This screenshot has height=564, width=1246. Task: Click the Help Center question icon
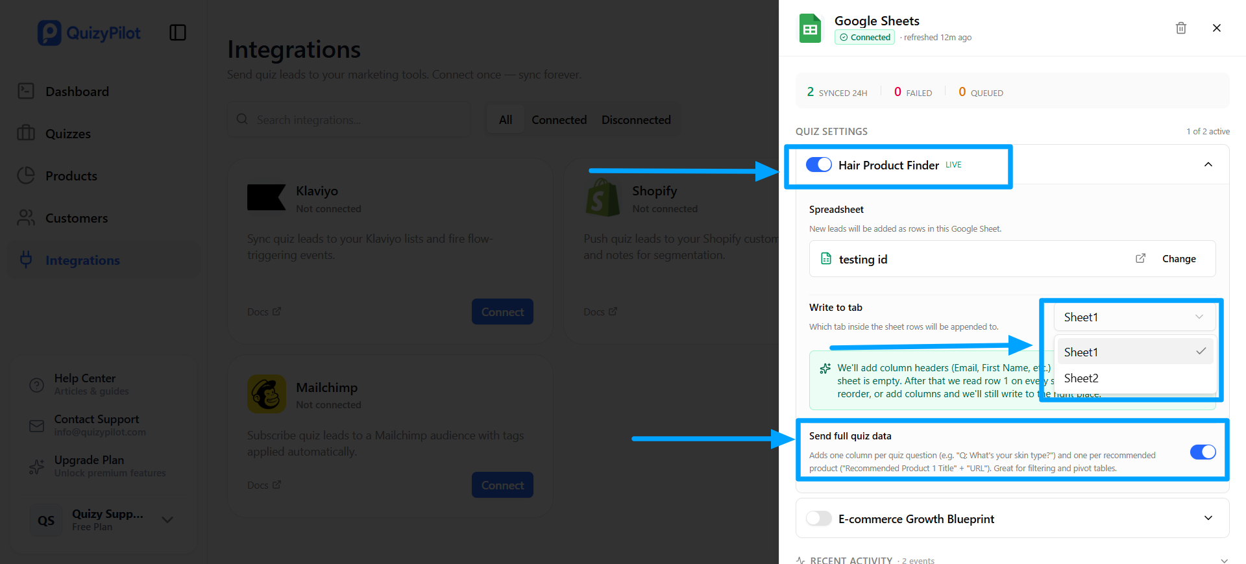[37, 385]
